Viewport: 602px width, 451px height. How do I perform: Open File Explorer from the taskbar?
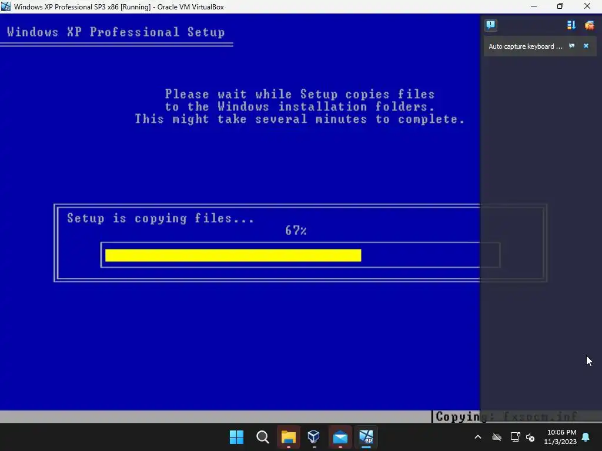tap(288, 437)
